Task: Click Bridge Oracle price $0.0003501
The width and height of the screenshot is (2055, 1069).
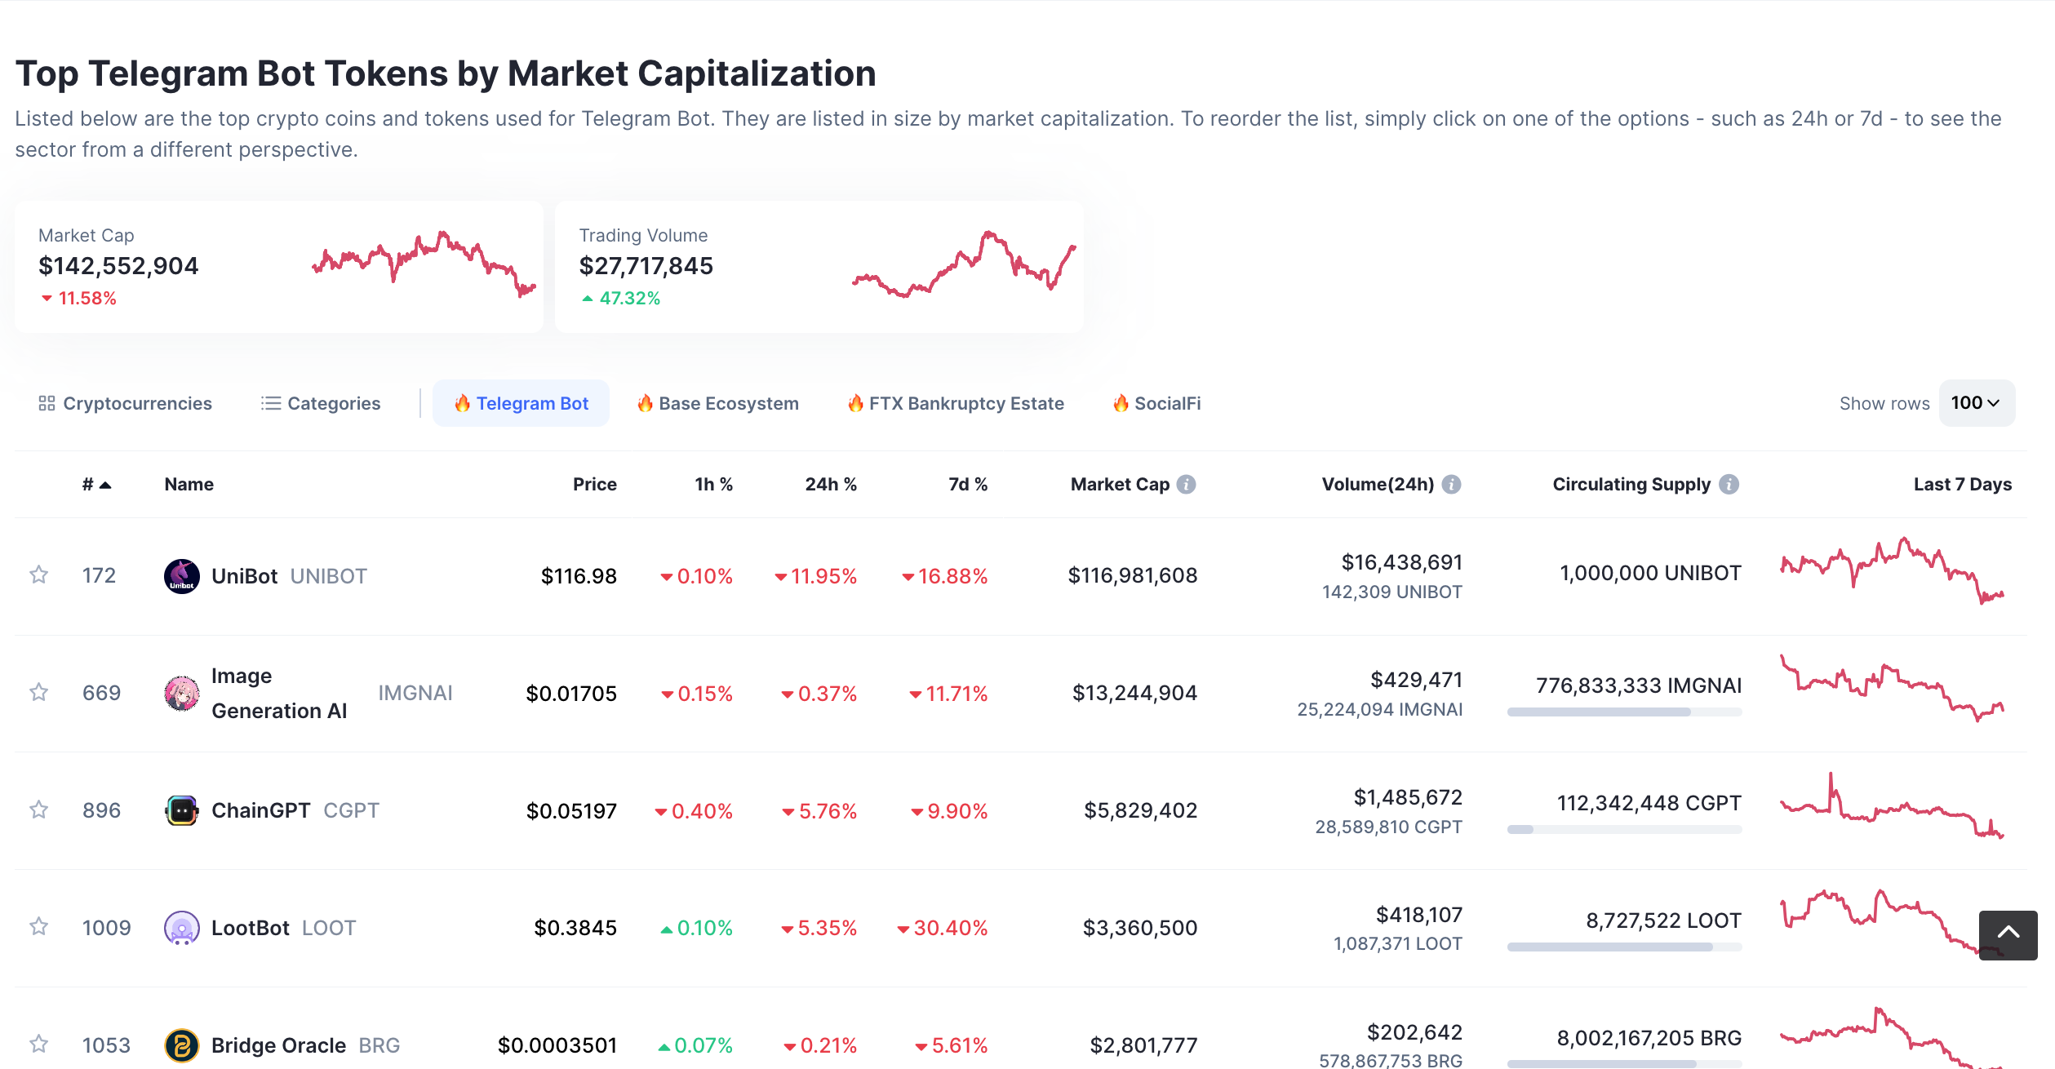Action: pos(557,1045)
